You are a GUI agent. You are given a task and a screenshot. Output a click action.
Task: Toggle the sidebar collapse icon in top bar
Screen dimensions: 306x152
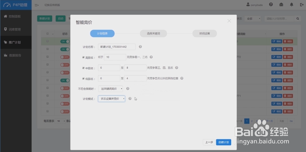(36, 5)
